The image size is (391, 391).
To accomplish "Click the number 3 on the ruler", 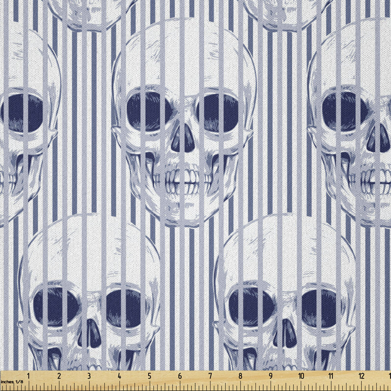I will [89, 376].
